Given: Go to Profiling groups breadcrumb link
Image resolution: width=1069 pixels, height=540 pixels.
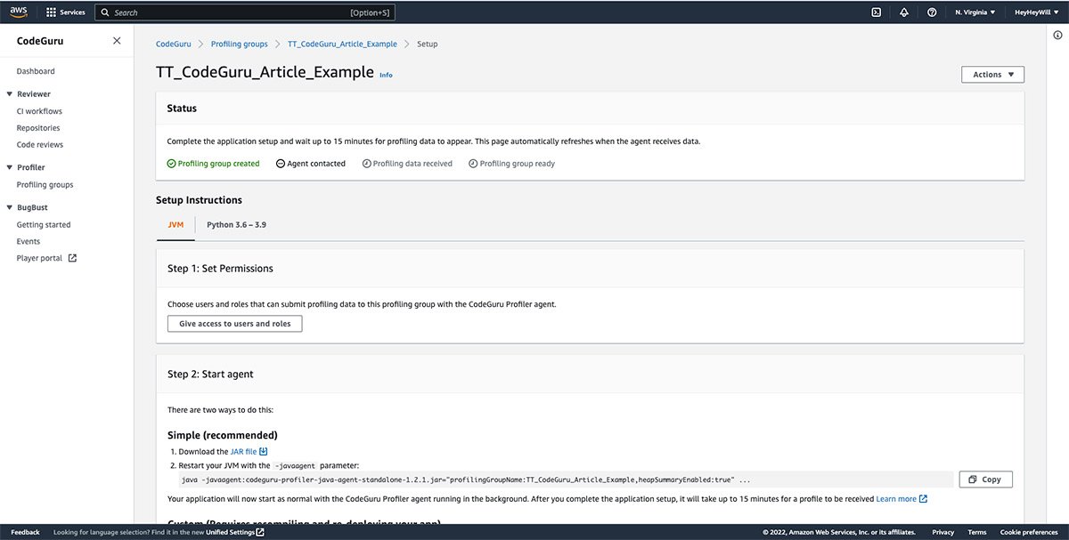Looking at the screenshot, I should [239, 44].
